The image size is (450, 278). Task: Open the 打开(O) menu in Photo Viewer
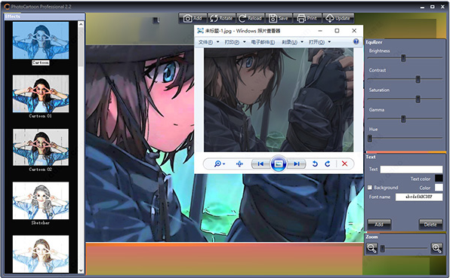click(x=316, y=42)
